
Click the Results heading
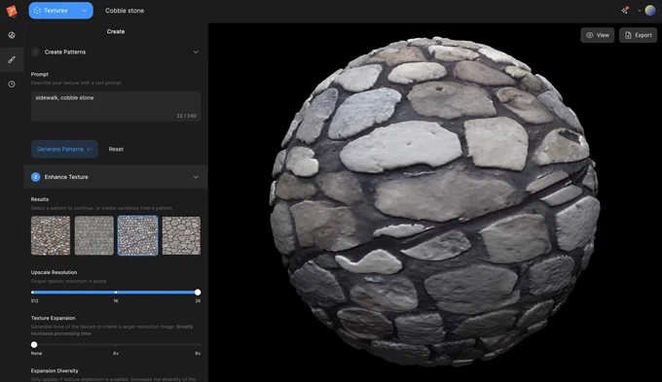40,199
